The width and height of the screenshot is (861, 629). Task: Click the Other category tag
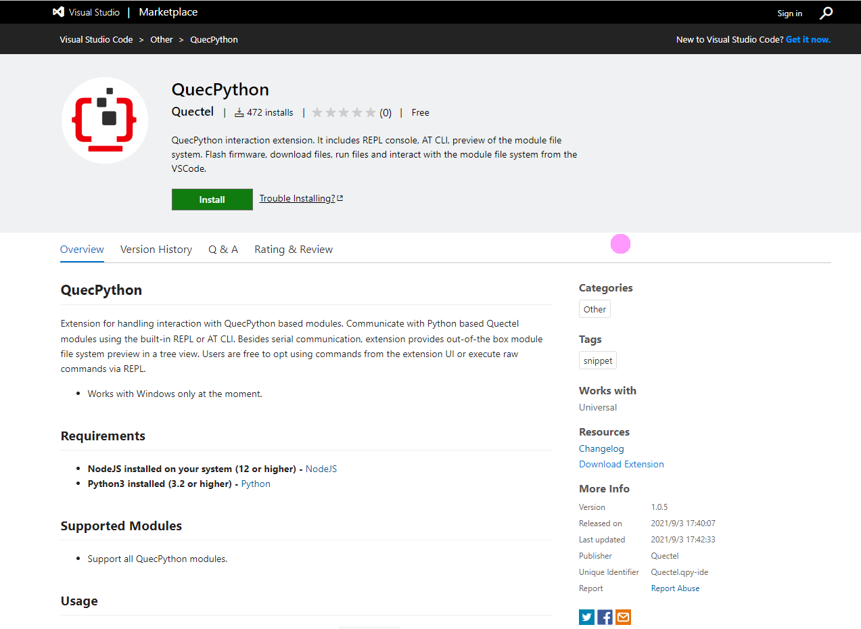pos(595,309)
